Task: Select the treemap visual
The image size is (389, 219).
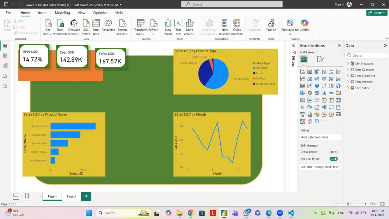Action: [x=302, y=93]
